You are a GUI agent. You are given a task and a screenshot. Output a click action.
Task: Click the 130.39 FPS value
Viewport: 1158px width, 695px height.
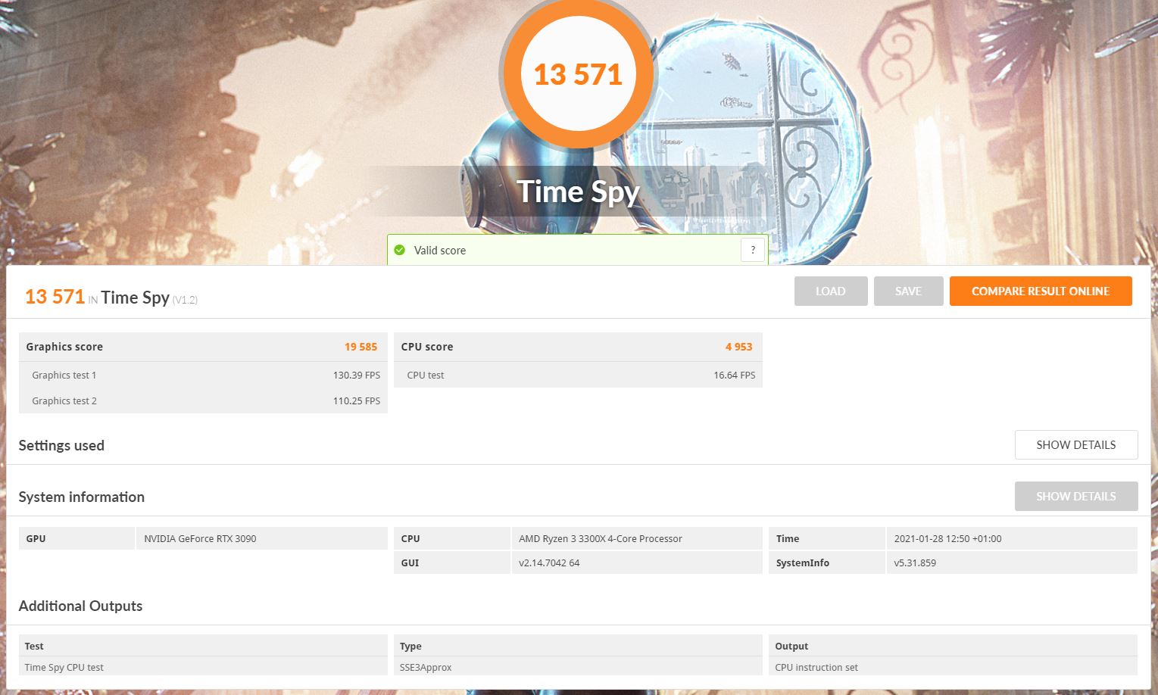pyautogui.click(x=356, y=376)
